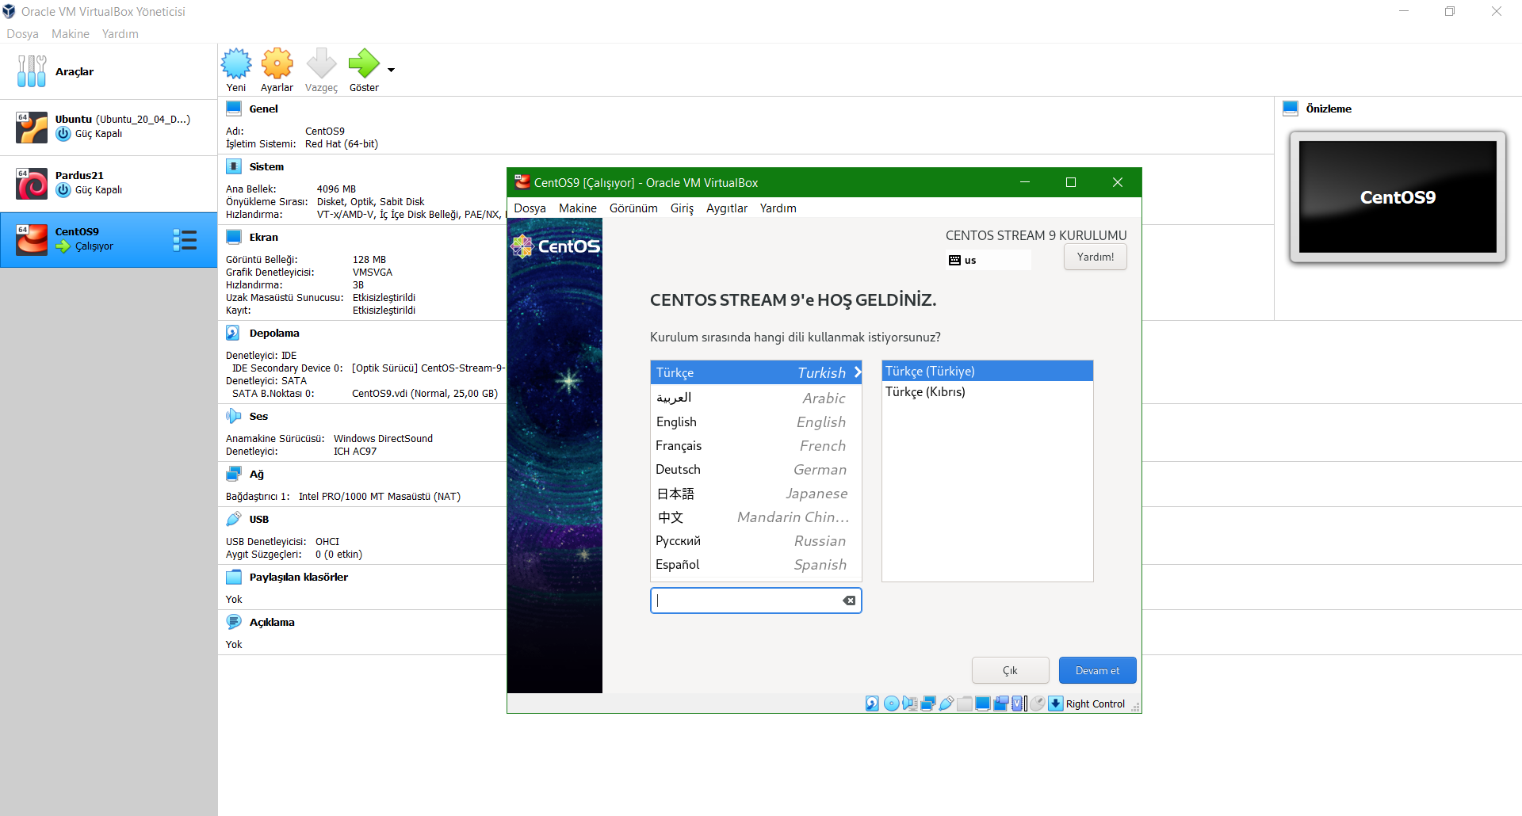Select Türkçe (Kıbrıs) locale
1522x816 pixels.
point(987,391)
